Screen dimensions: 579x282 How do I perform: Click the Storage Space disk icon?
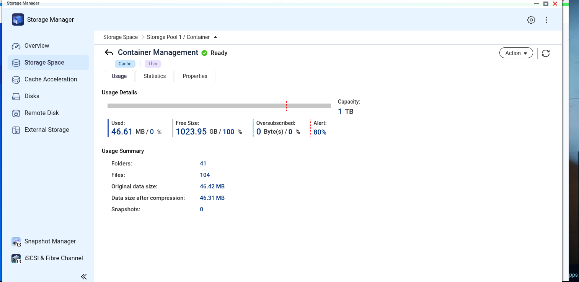click(16, 63)
